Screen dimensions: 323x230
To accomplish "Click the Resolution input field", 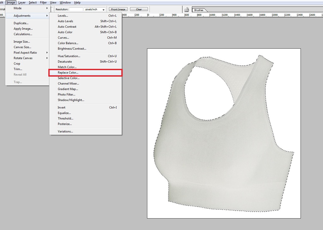I will coord(76,9).
